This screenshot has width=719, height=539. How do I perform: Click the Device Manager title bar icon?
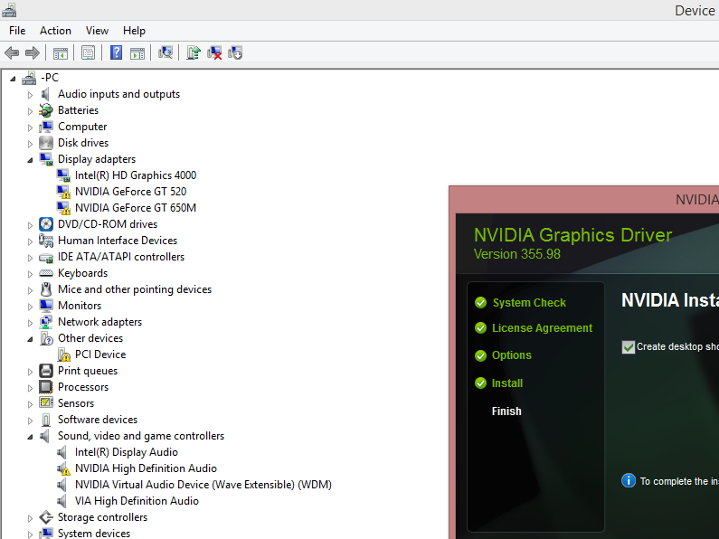click(x=9, y=10)
